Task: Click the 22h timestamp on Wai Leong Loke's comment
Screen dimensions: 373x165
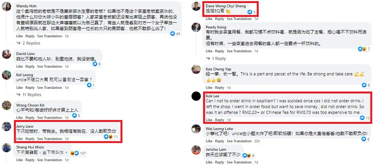Action: [x=257, y=141]
